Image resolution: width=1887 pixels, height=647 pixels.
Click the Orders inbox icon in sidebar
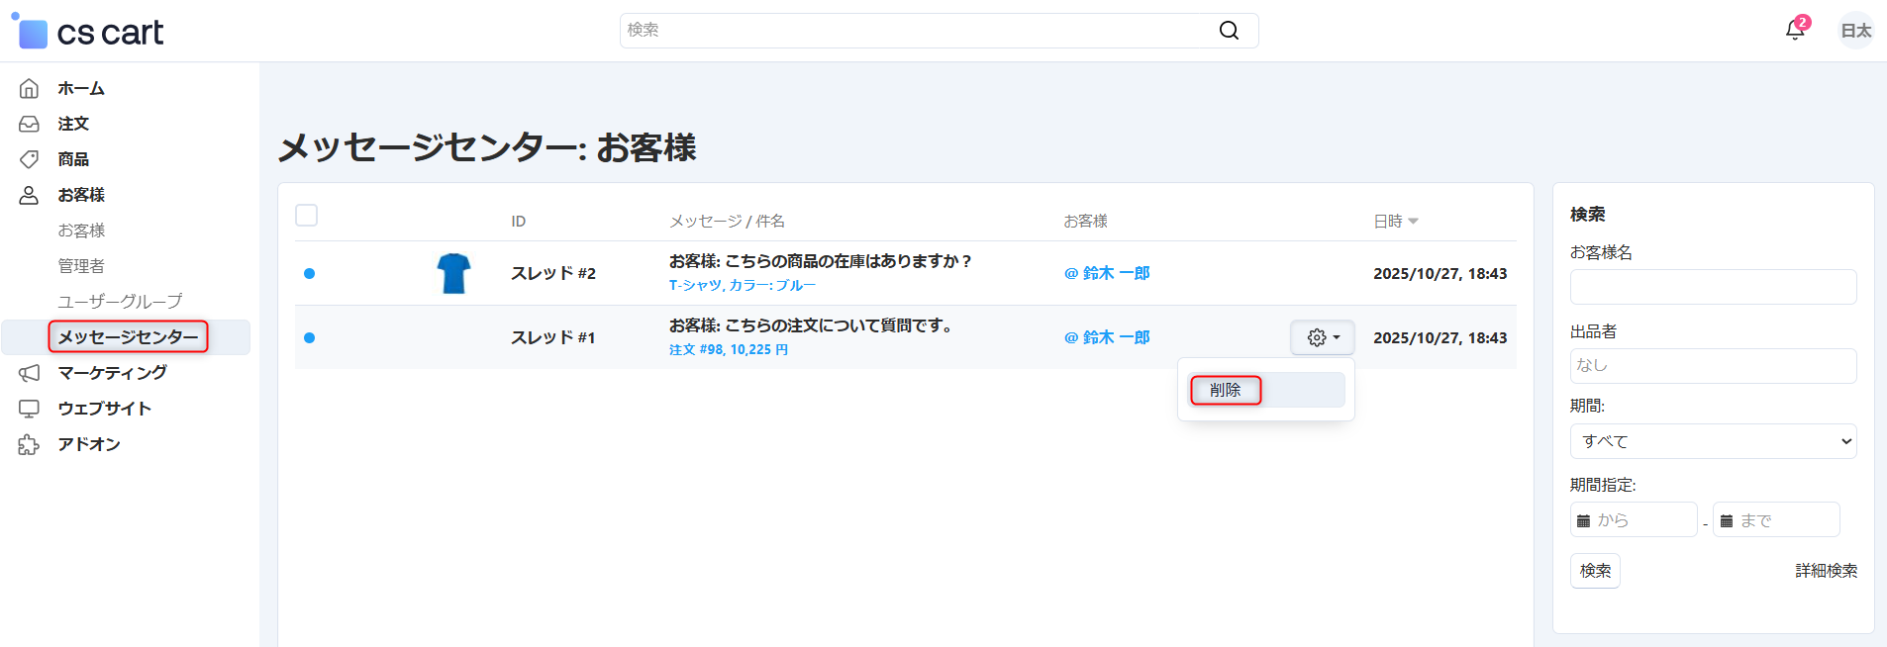point(29,124)
